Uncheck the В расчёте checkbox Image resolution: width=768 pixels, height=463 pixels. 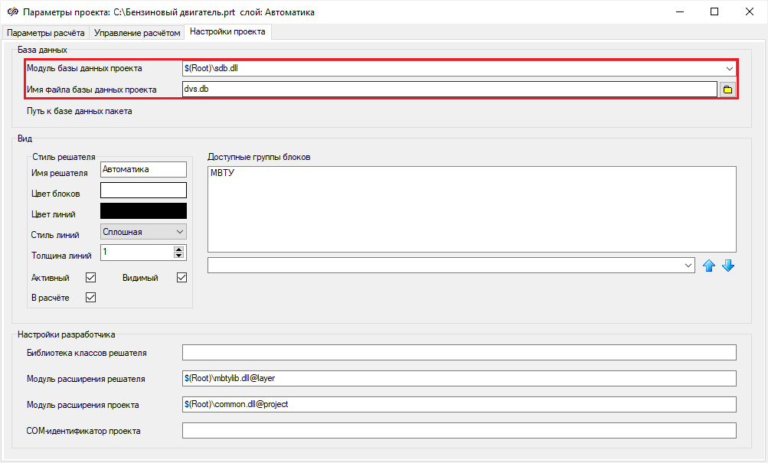[90, 298]
